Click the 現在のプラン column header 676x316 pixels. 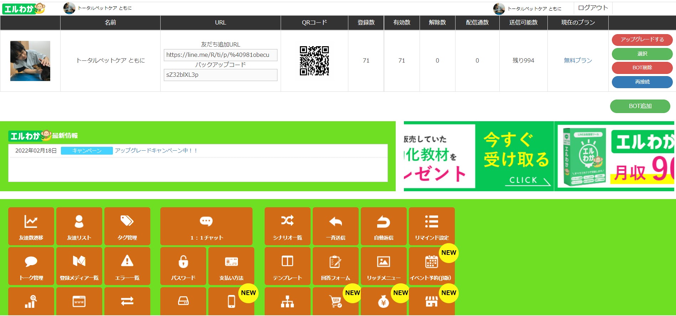(x=578, y=22)
